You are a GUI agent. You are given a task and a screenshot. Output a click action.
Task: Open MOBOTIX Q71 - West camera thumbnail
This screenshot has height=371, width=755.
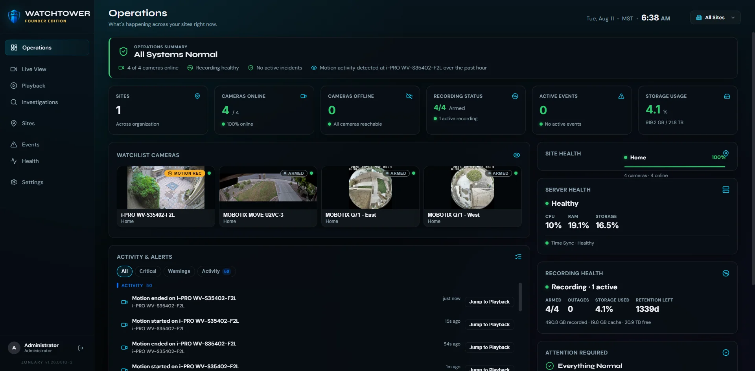[x=473, y=188]
